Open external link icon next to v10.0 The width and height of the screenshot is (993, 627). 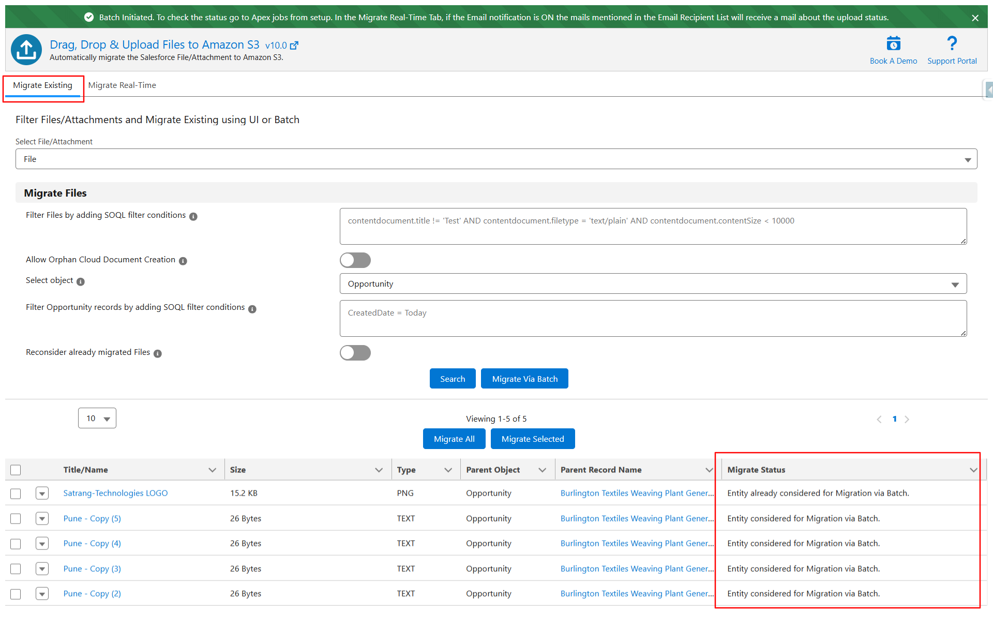click(x=294, y=46)
